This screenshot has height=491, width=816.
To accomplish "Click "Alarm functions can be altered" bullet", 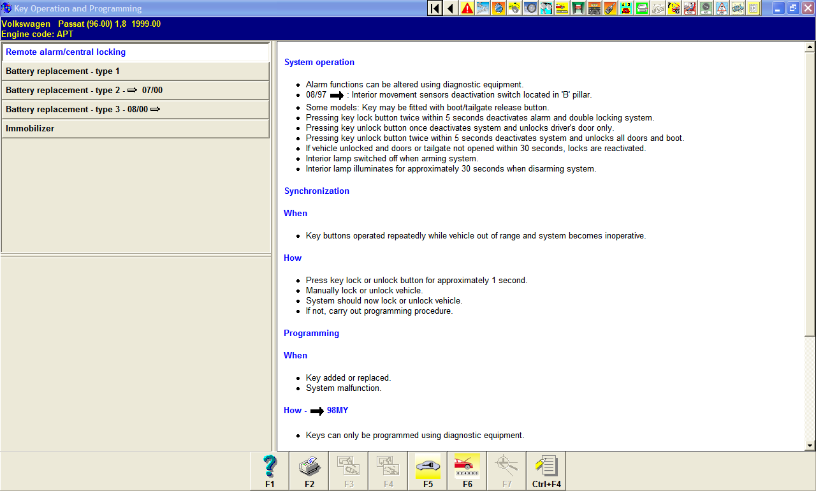I will click(414, 85).
